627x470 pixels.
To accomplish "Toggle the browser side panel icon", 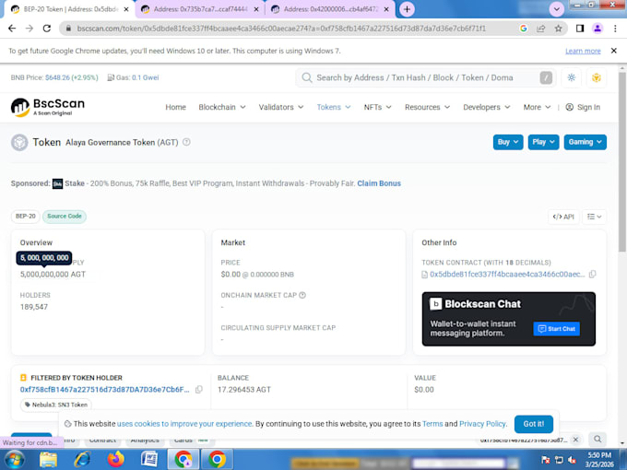I will pos(580,29).
